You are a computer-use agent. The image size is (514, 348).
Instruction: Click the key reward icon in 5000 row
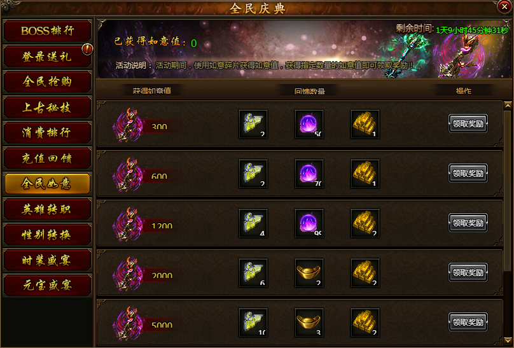[x=253, y=323]
